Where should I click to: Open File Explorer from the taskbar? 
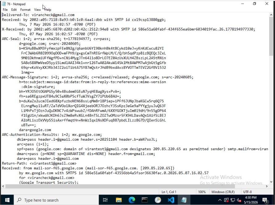point(119,200)
